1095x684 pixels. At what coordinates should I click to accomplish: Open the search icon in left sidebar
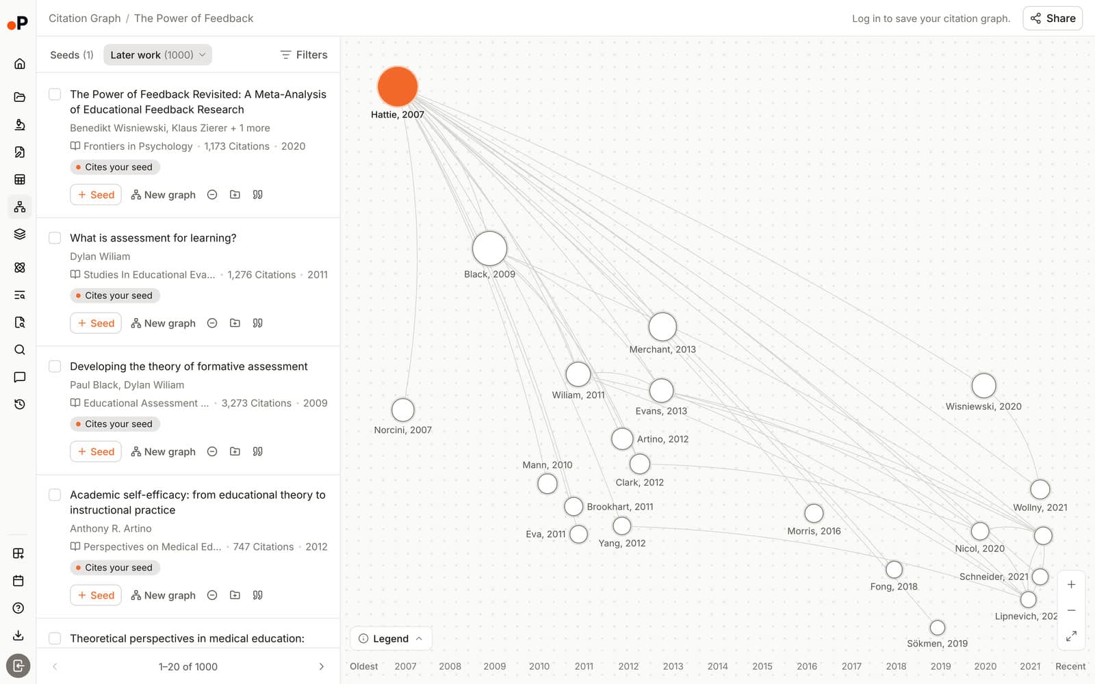point(19,350)
